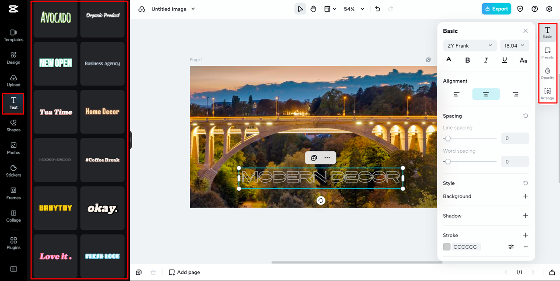Open the Untitled image name dropdown
The image size is (560, 281).
173,9
